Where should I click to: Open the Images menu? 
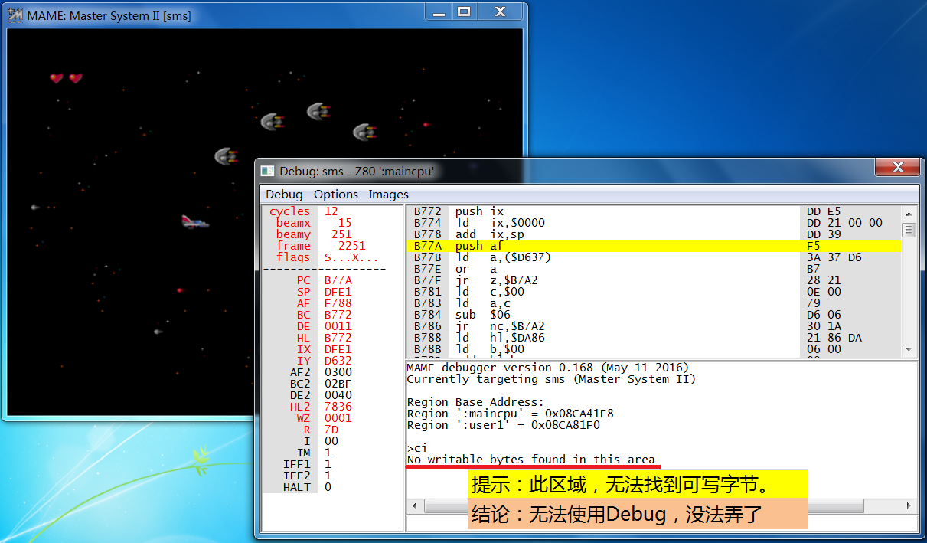[x=389, y=194]
